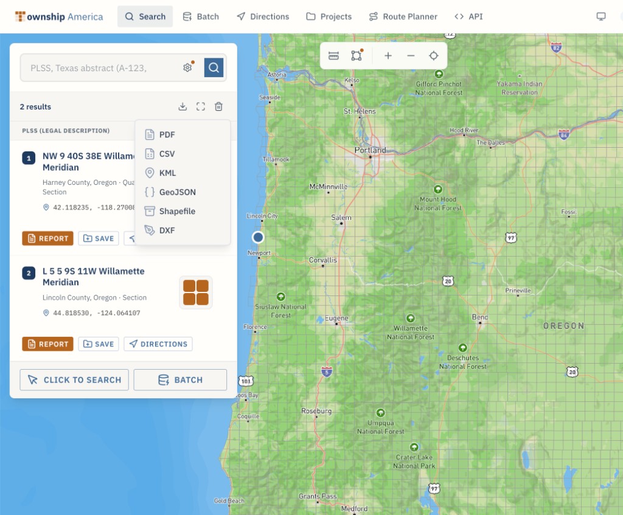This screenshot has width=623, height=515.
Task: Click the number 1 result badge
Action: coord(29,158)
